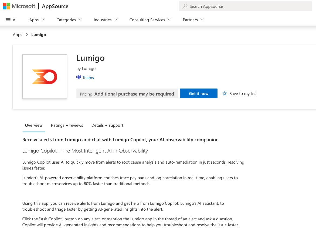316x233 pixels.
Task: Click the star Save icon
Action: click(225, 93)
